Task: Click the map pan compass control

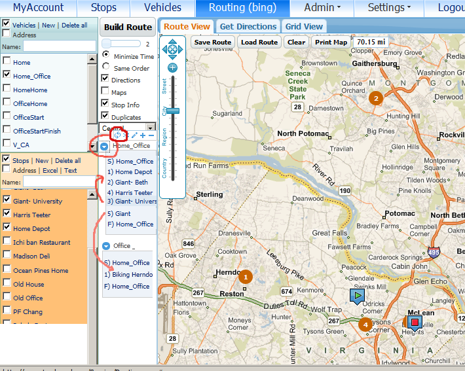Action: click(x=173, y=49)
